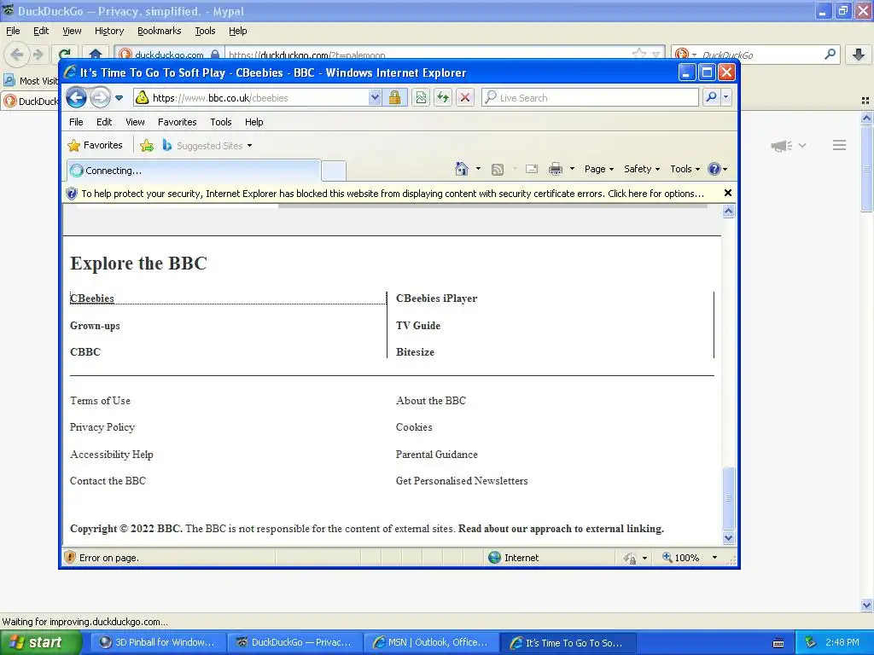Run search with IE magnifier button

click(711, 97)
